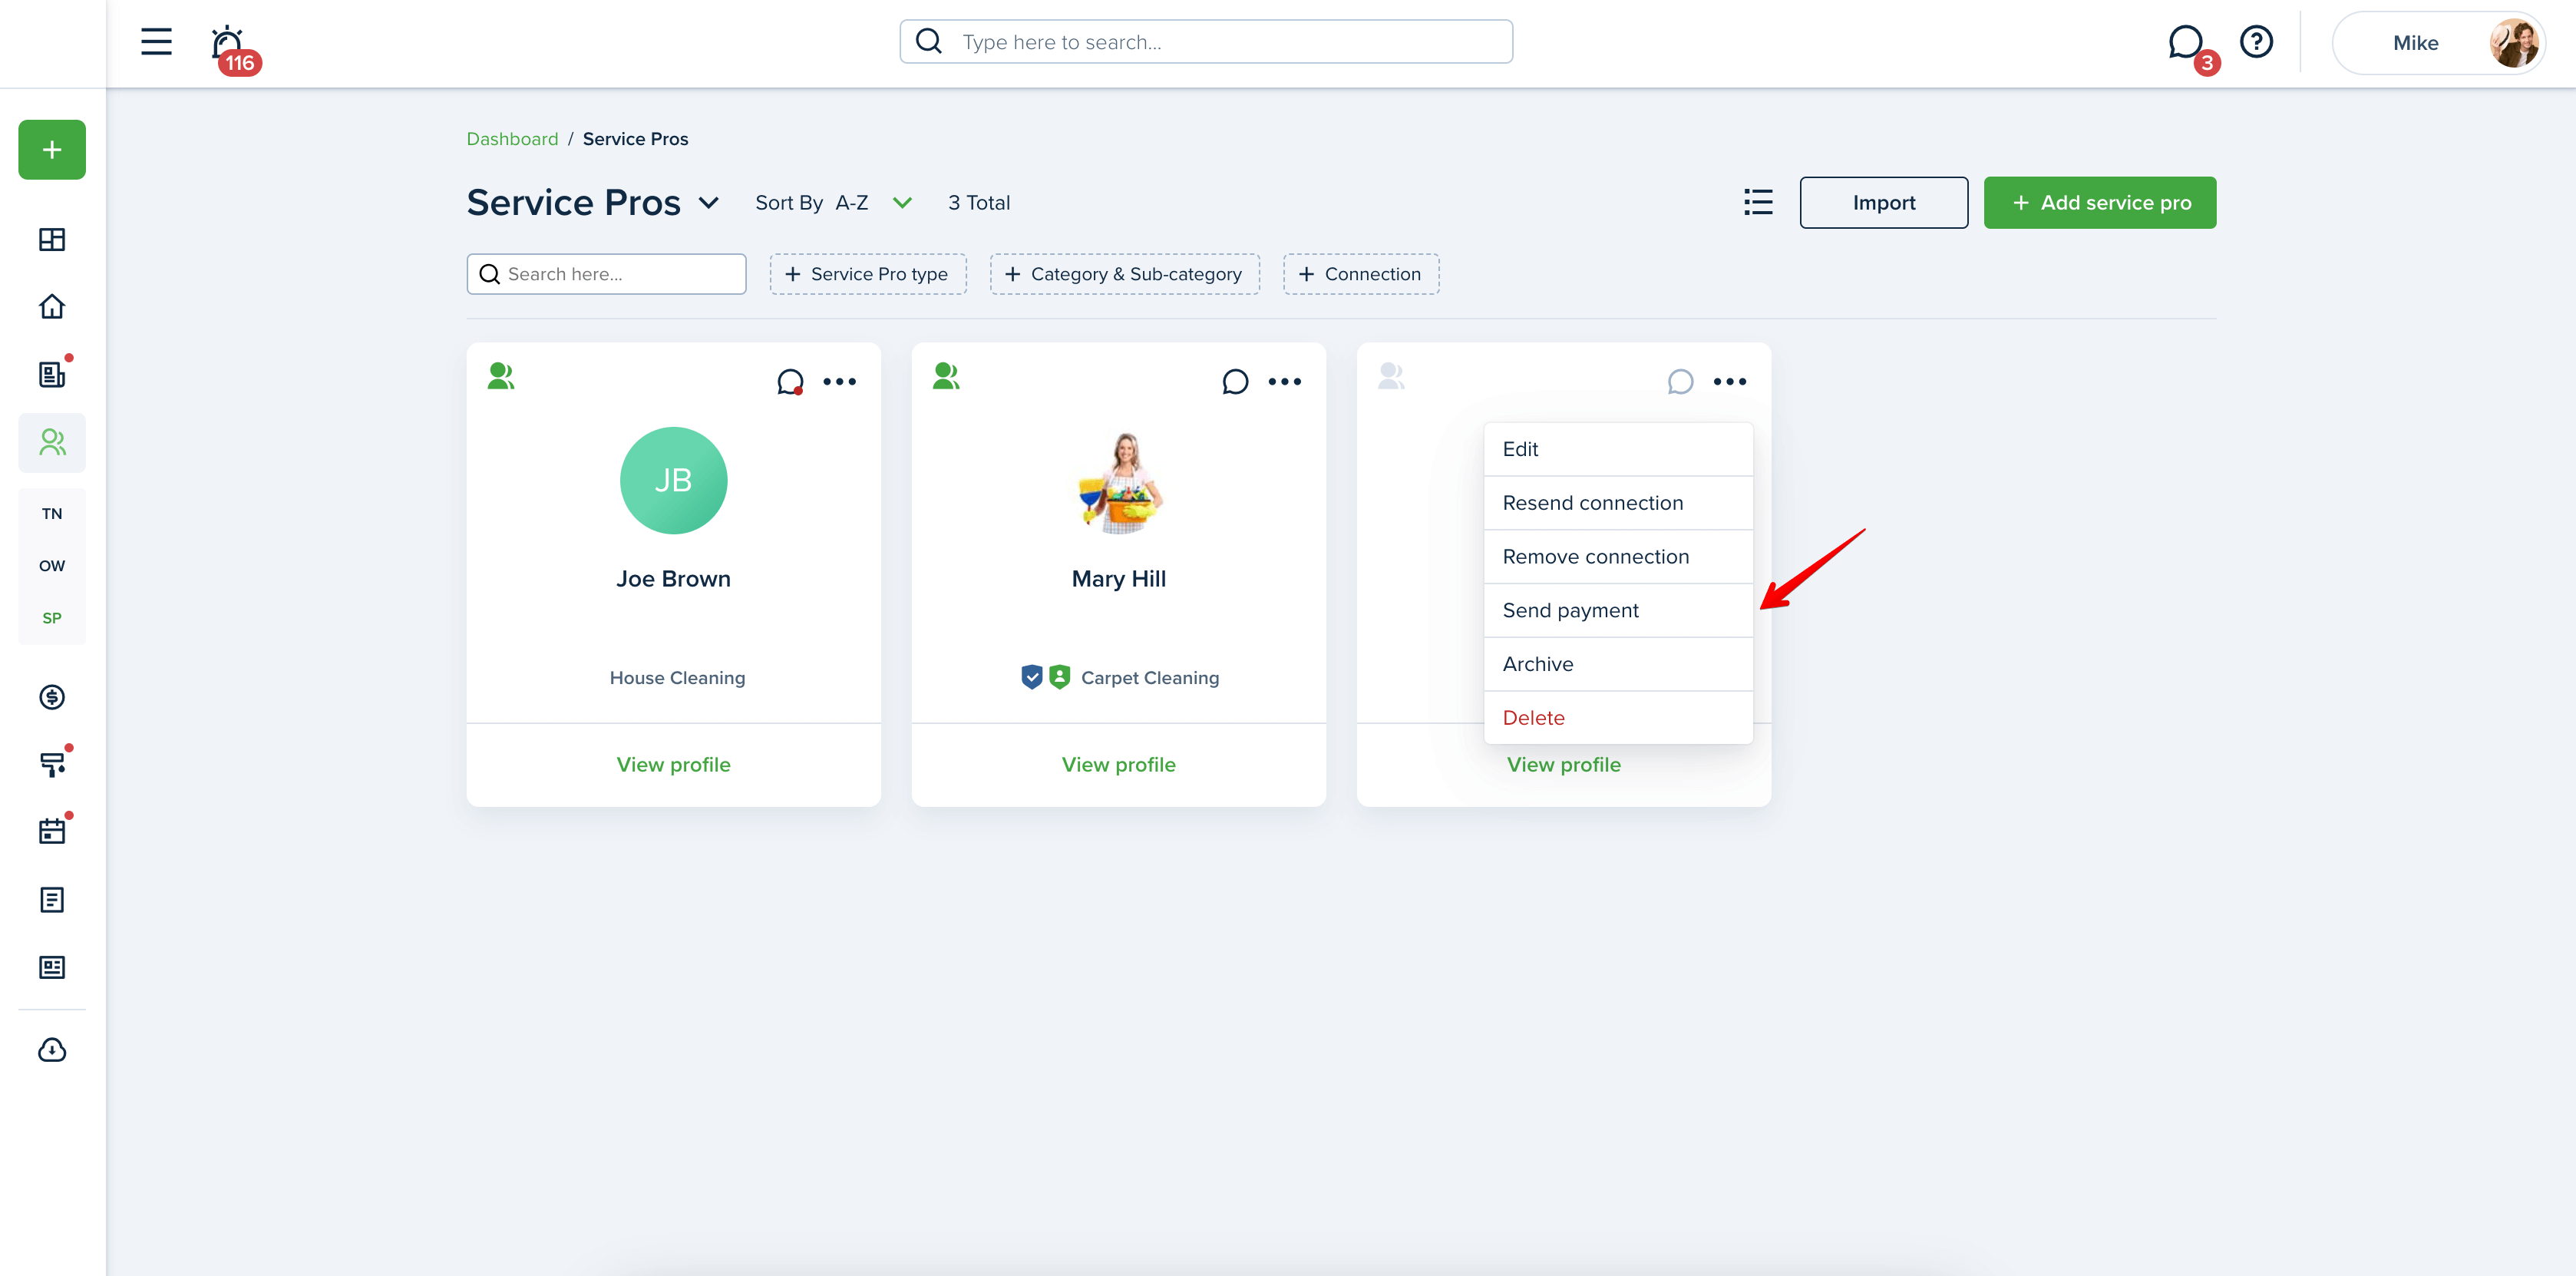Choose Archive from the menu

pos(1618,664)
